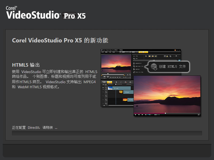Image resolution: width=214 pixels, height=160 pixels.
Task: Click the first menu bar item in the editor
Action: click(102, 52)
